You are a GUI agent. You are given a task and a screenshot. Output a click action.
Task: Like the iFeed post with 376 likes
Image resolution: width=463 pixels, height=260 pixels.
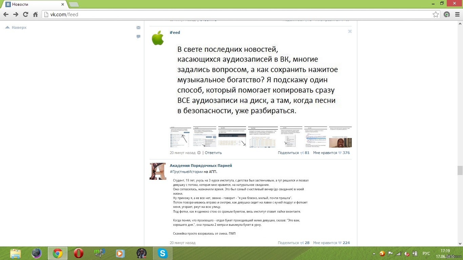point(331,153)
